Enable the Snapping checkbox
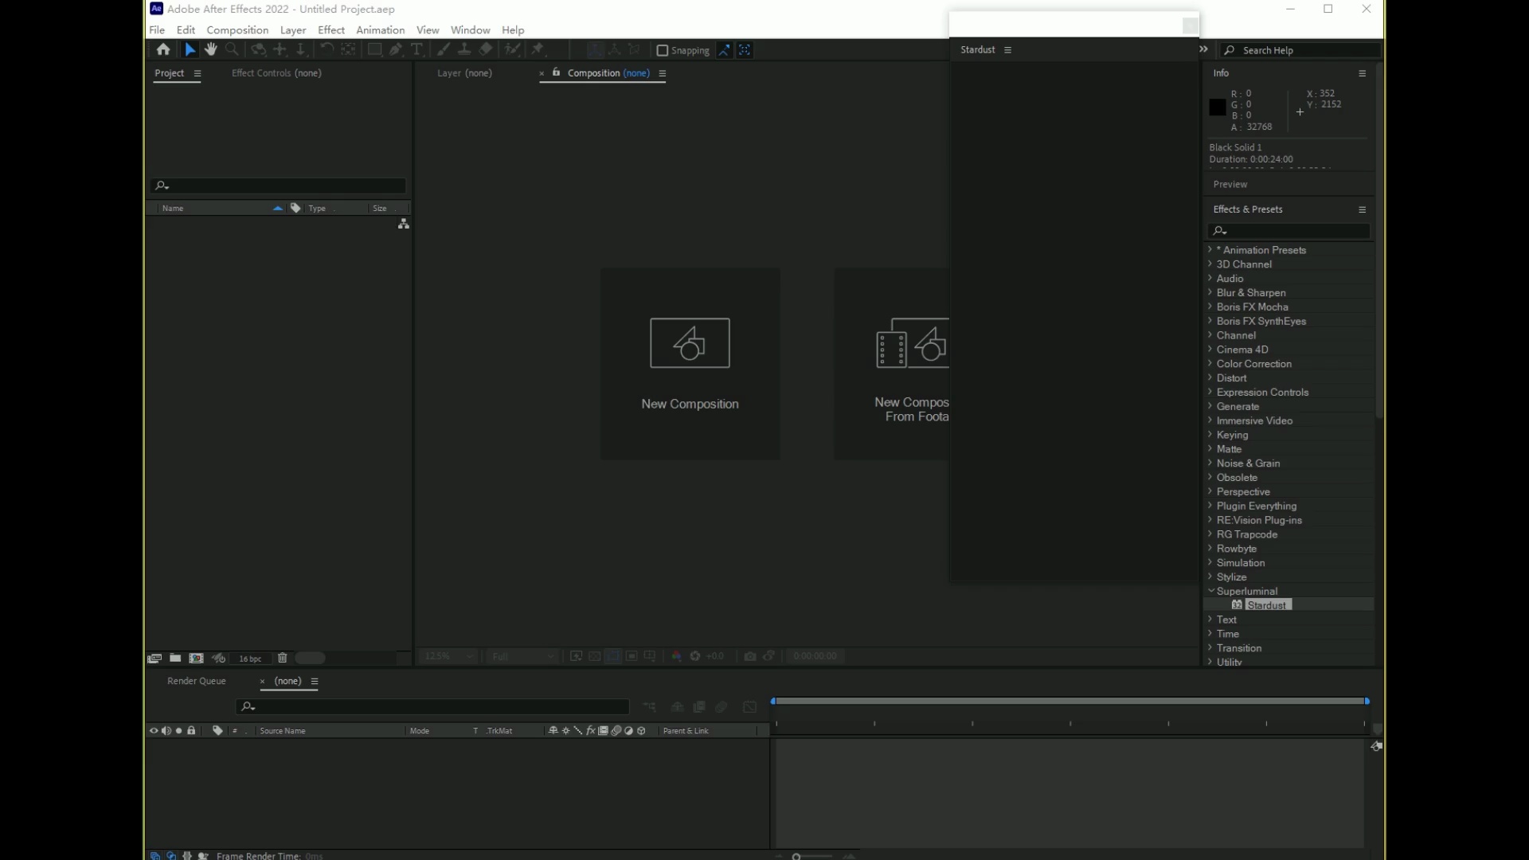 click(x=662, y=50)
